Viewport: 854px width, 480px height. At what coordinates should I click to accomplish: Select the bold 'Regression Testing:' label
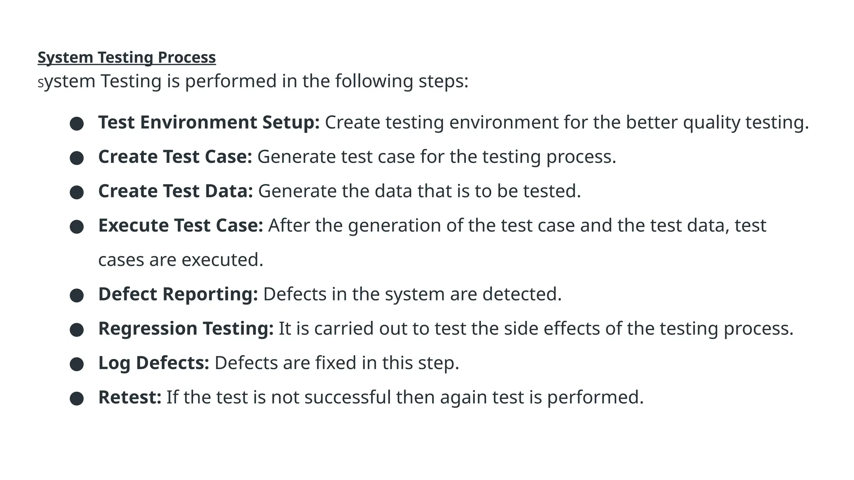[186, 329]
